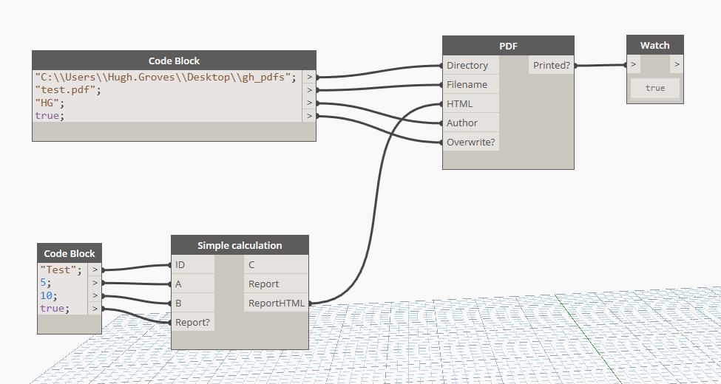This screenshot has width=721, height=384.
Task: Click the HTML input port on PDF node
Action: click(471, 104)
